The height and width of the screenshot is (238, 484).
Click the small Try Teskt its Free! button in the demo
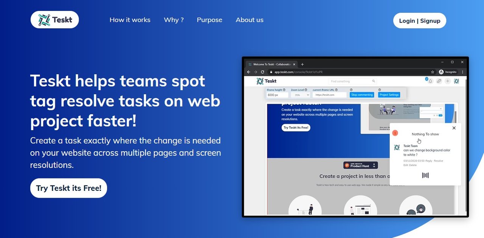pos(296,127)
